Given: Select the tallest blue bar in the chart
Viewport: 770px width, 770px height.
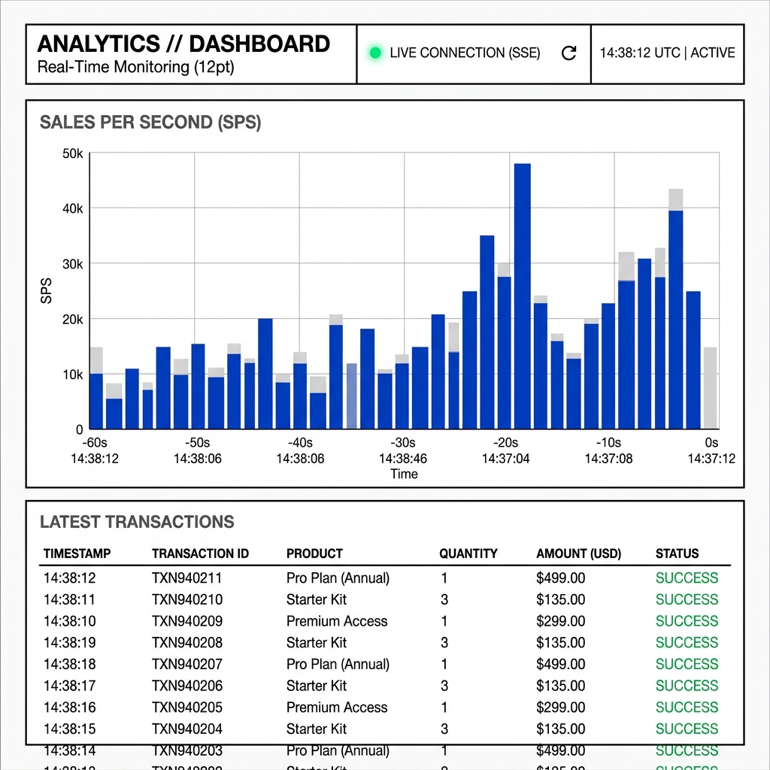Looking at the screenshot, I should [522, 296].
